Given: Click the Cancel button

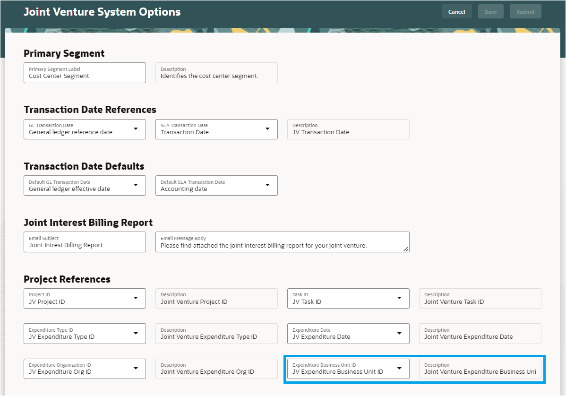Looking at the screenshot, I should [456, 12].
